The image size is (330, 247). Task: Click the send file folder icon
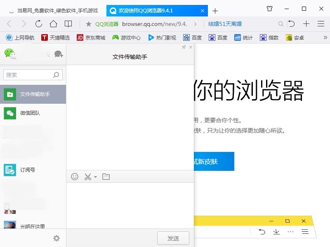[106, 176]
